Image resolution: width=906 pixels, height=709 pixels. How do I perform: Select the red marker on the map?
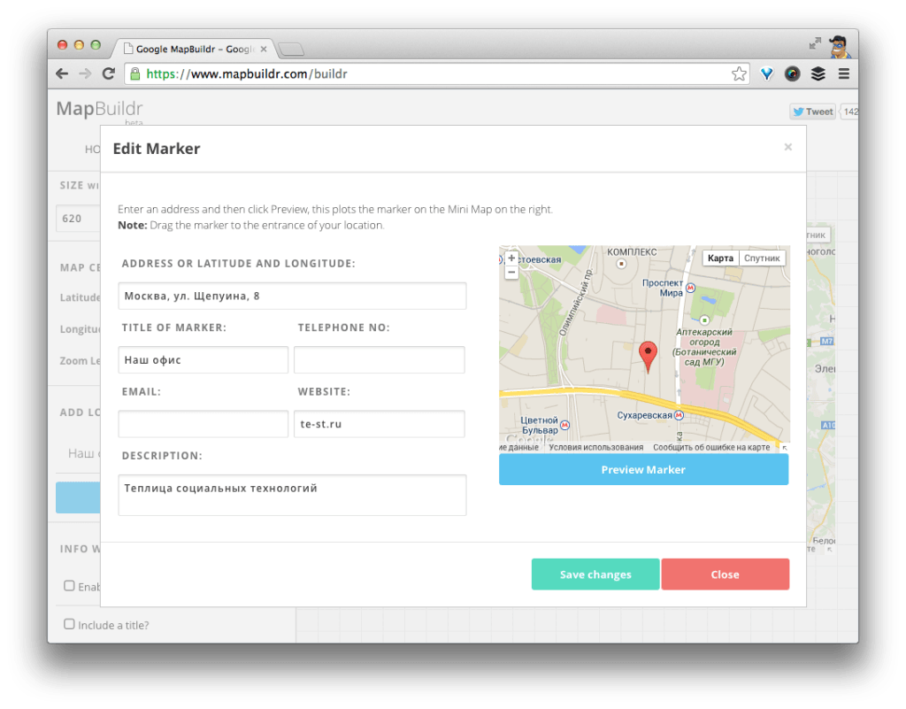coord(648,352)
